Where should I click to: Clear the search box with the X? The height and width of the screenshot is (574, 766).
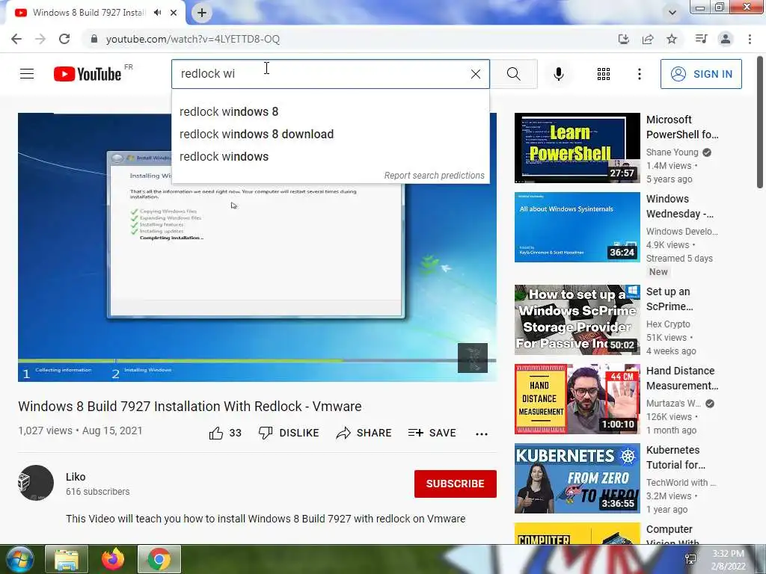pyautogui.click(x=475, y=74)
